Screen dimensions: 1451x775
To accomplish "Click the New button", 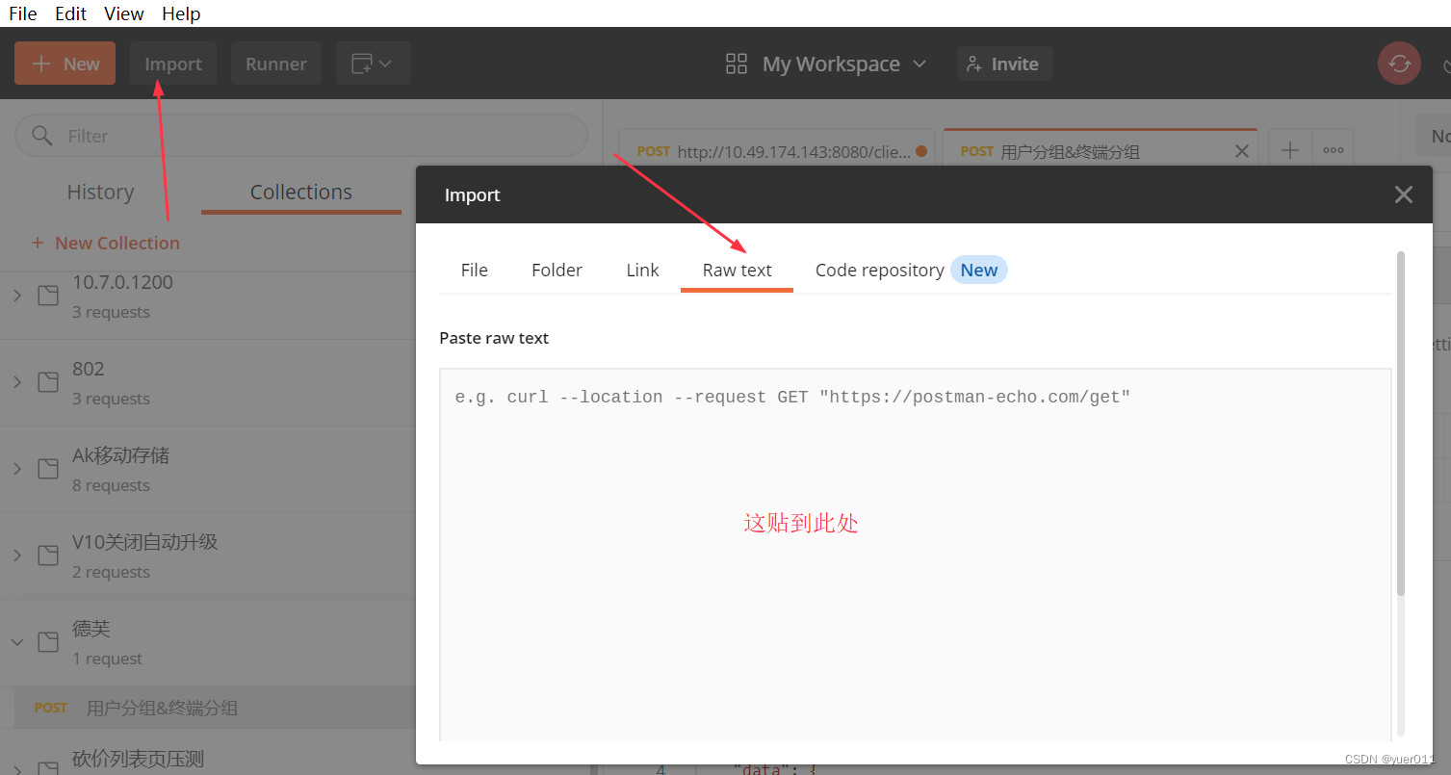I will click(65, 64).
